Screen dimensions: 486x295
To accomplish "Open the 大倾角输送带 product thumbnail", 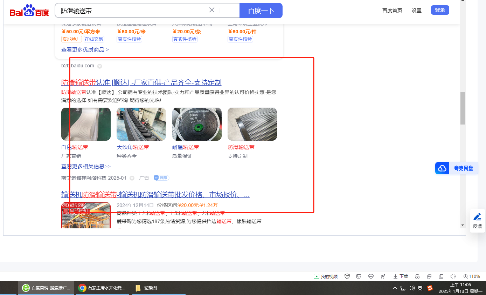I will tap(141, 124).
